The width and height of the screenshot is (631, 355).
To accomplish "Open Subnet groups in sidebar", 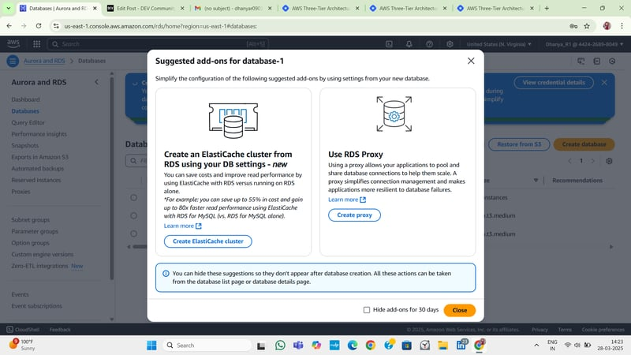I will (31, 220).
